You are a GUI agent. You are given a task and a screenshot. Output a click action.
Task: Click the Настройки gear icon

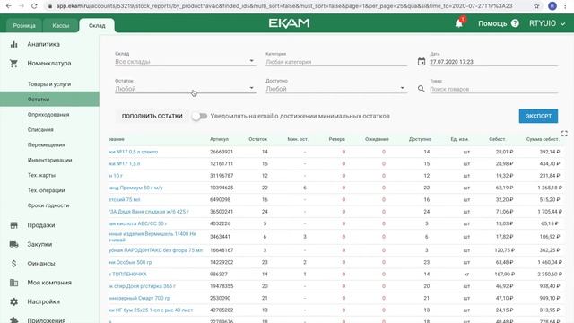pos(14,301)
